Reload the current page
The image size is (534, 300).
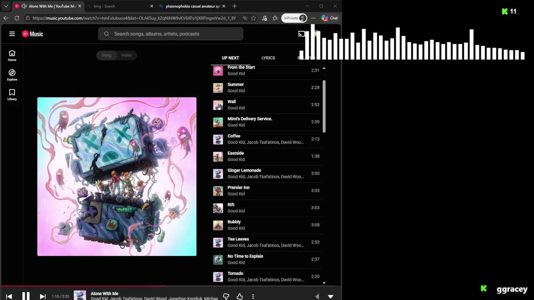coord(17,18)
